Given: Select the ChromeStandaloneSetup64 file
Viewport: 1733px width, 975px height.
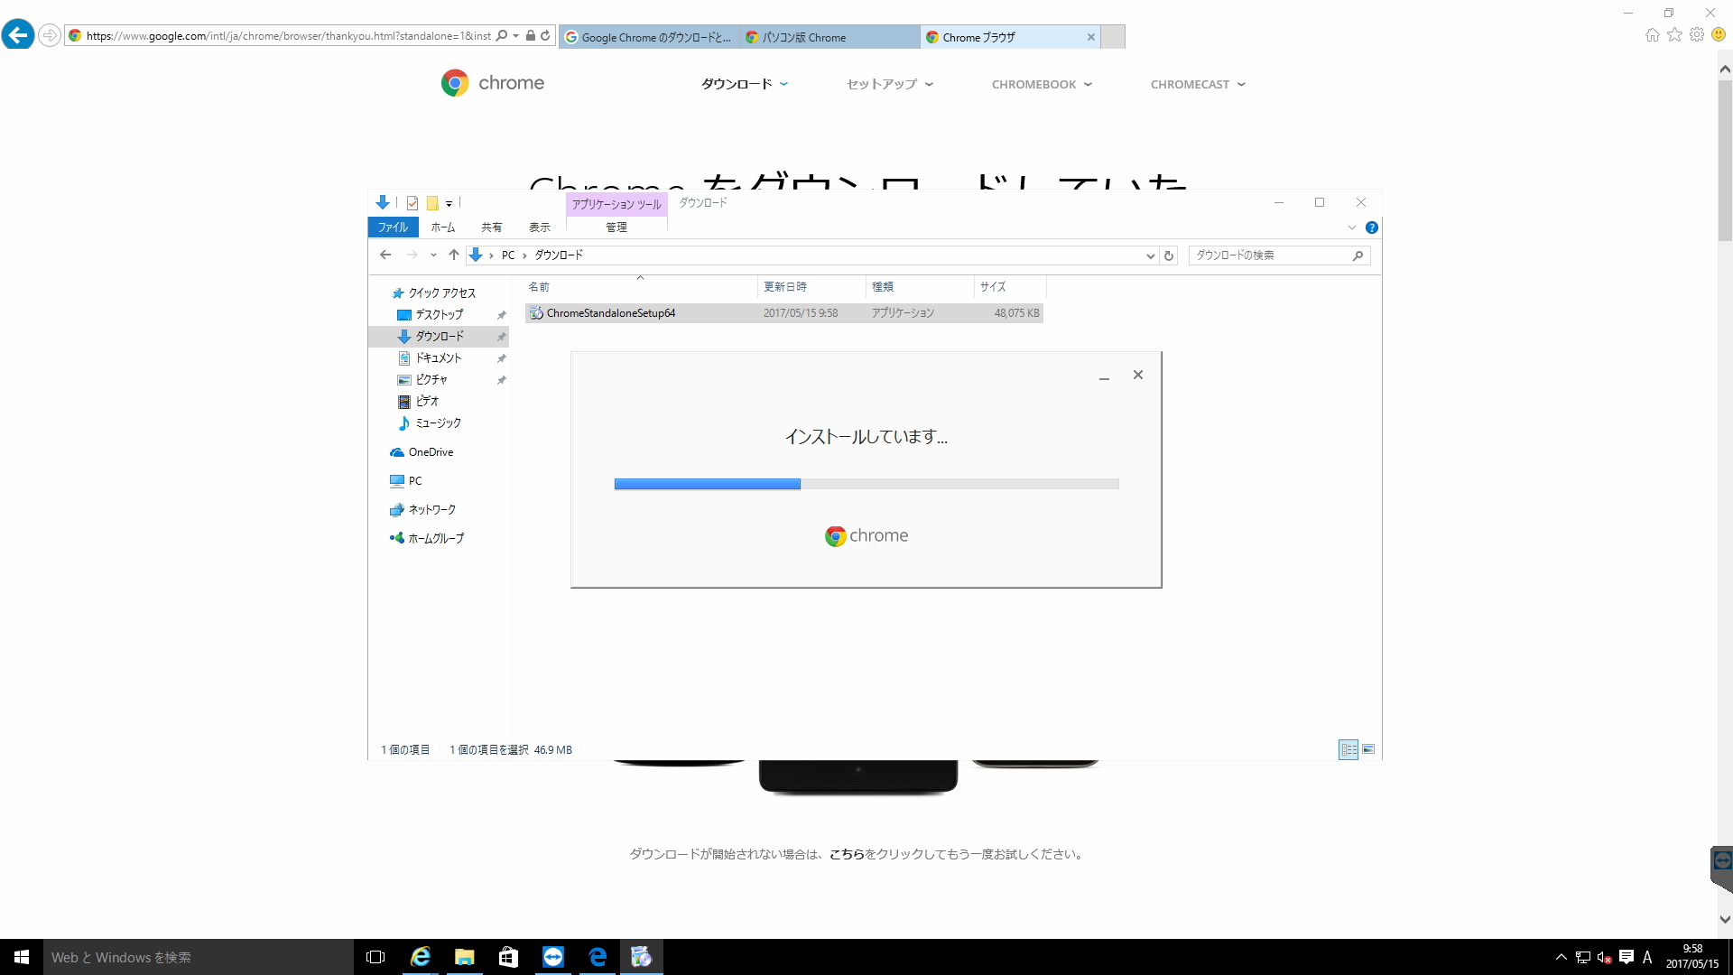Looking at the screenshot, I should point(783,313).
